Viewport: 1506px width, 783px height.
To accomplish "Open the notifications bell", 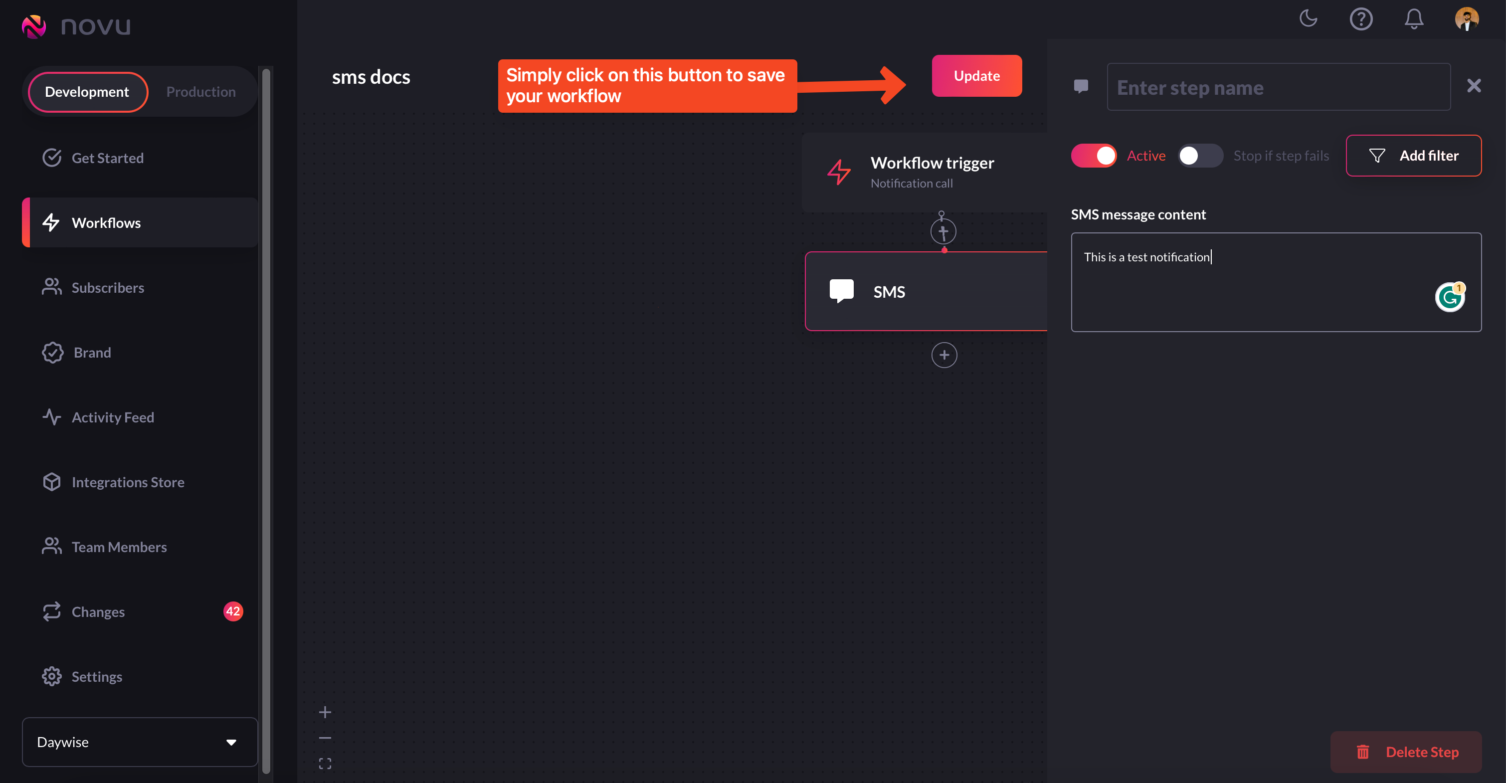I will 1414,19.
